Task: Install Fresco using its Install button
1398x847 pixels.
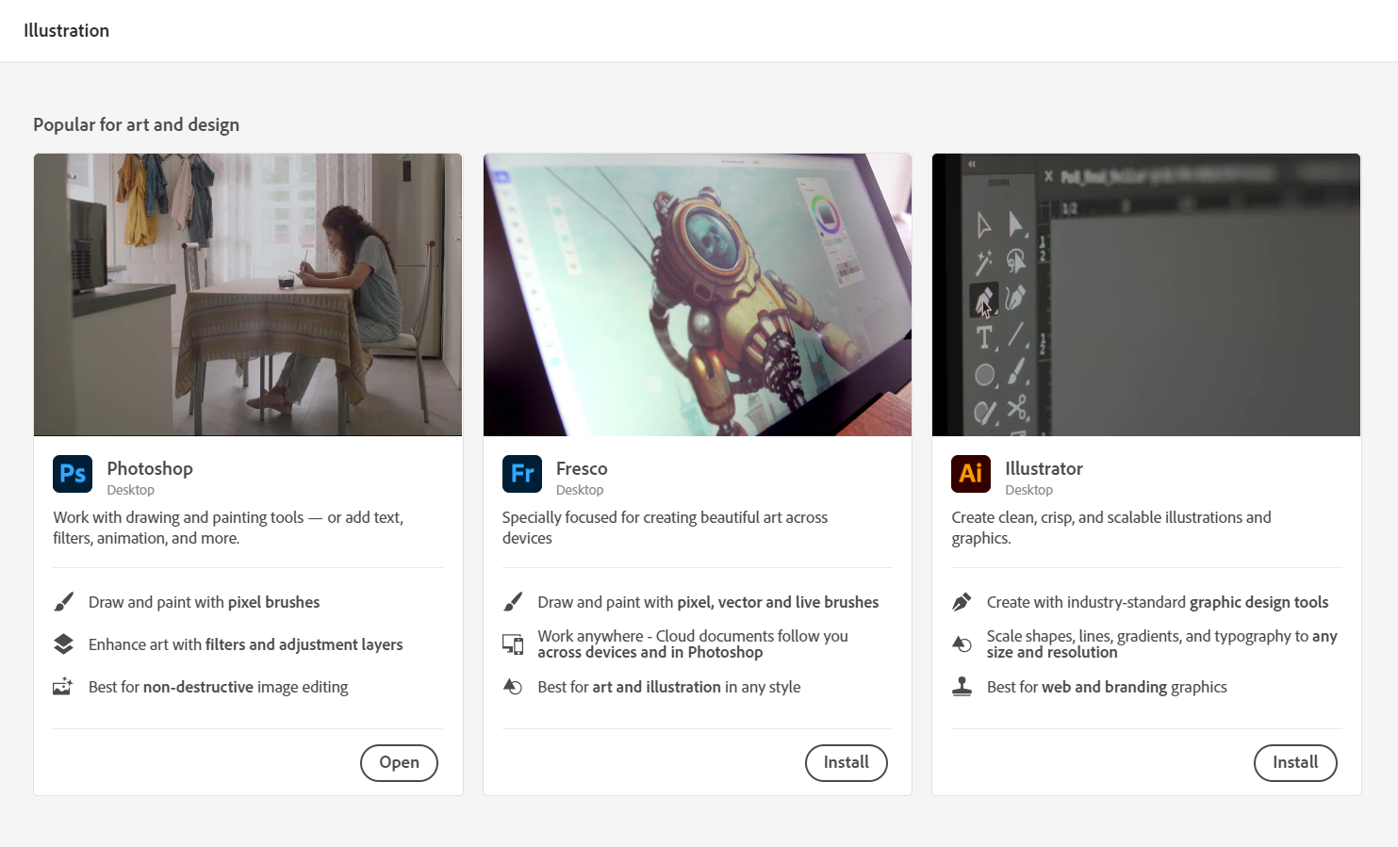Action: [847, 763]
